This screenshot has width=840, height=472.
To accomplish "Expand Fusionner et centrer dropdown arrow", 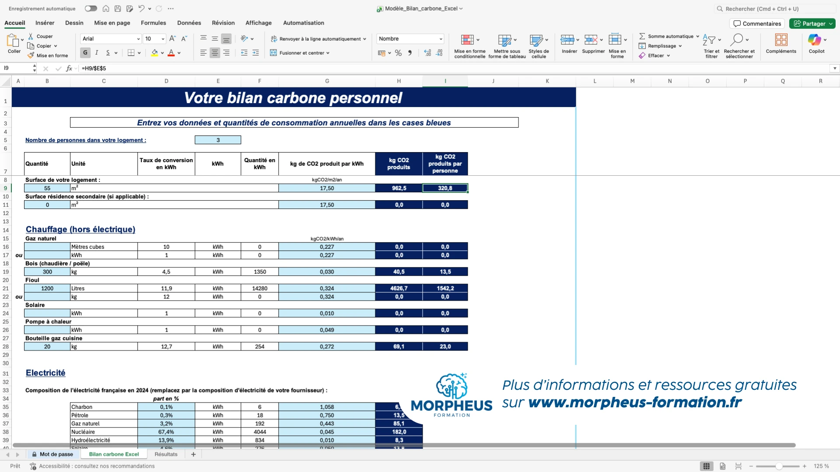I will tap(328, 53).
